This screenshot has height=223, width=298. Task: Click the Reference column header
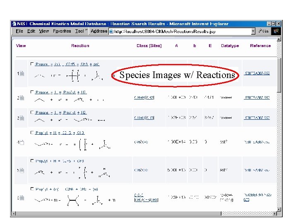260,46
